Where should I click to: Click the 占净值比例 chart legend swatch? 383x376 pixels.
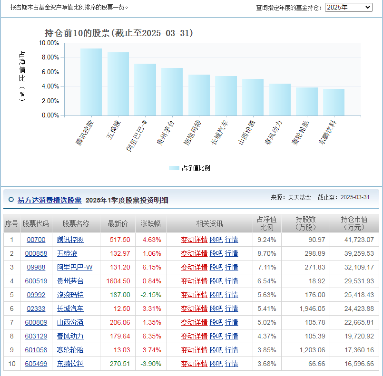click(x=174, y=168)
